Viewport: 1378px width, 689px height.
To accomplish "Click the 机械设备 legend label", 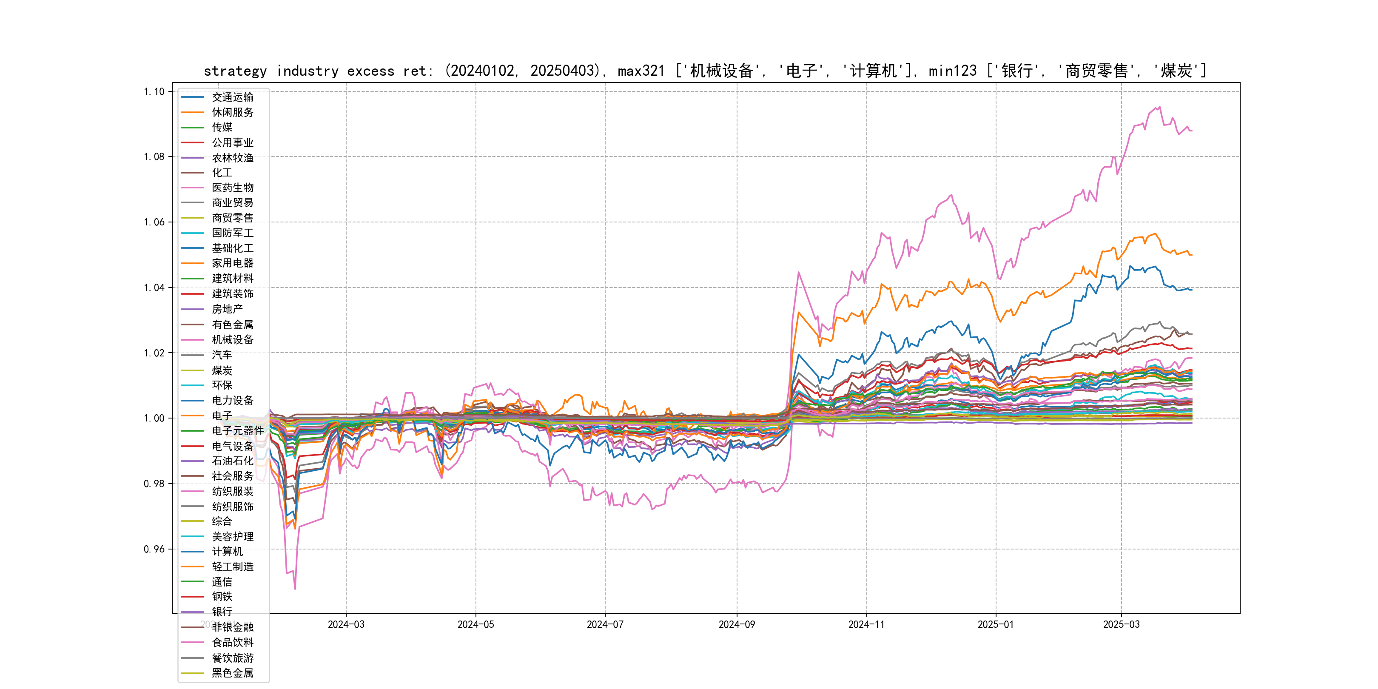I will click(232, 340).
